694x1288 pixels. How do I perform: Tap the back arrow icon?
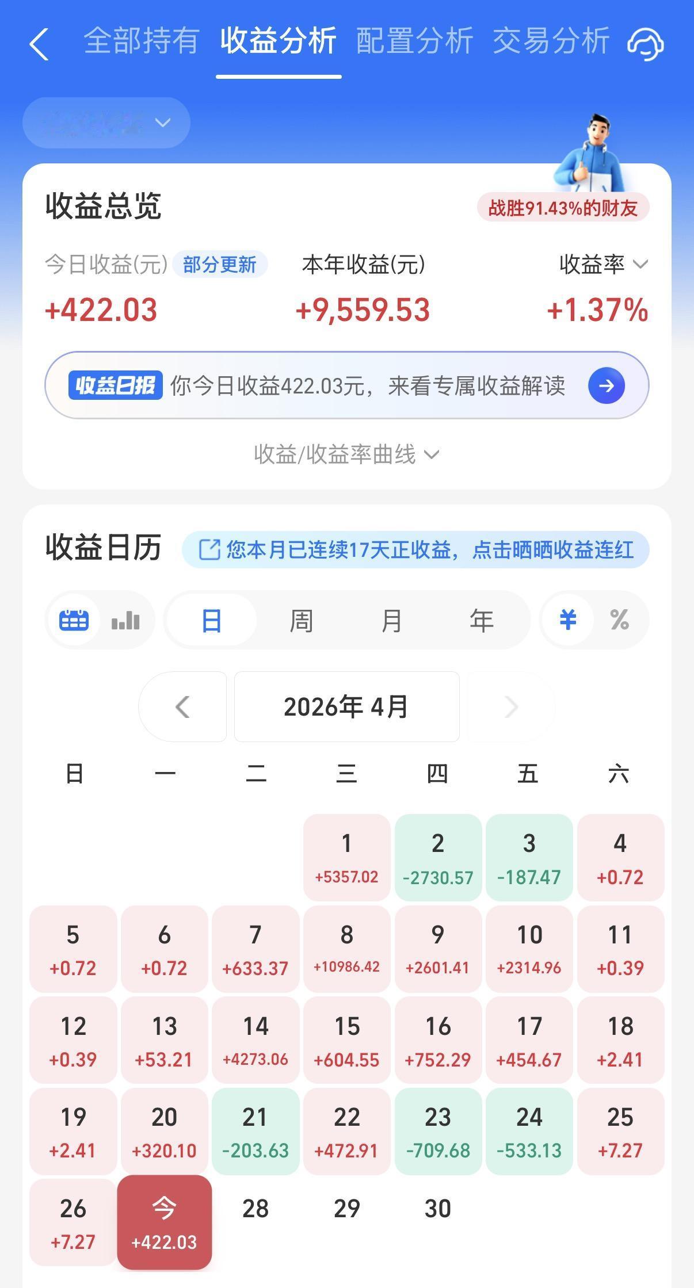pos(39,44)
